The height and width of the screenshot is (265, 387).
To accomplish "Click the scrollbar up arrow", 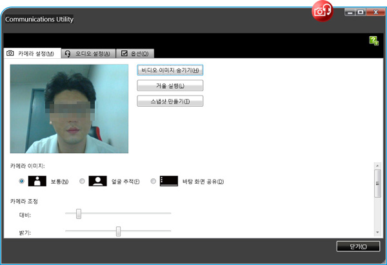I will coord(377,165).
